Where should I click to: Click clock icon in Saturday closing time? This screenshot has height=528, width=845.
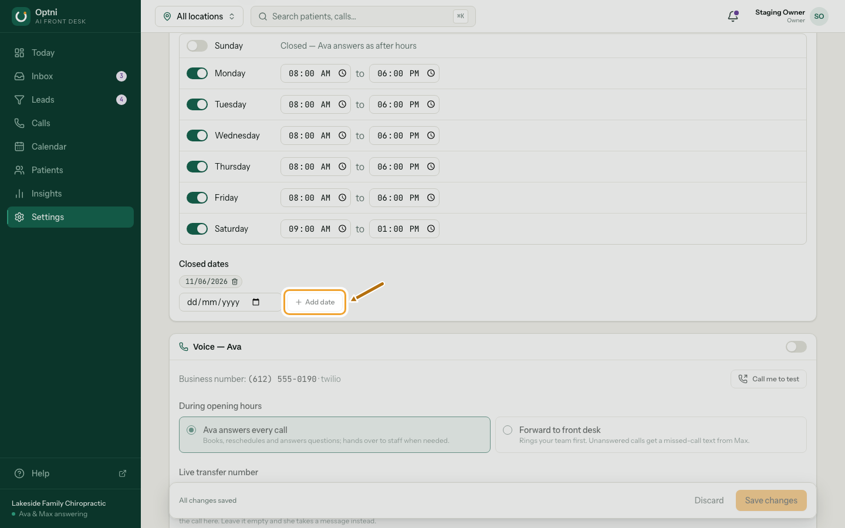pos(431,229)
